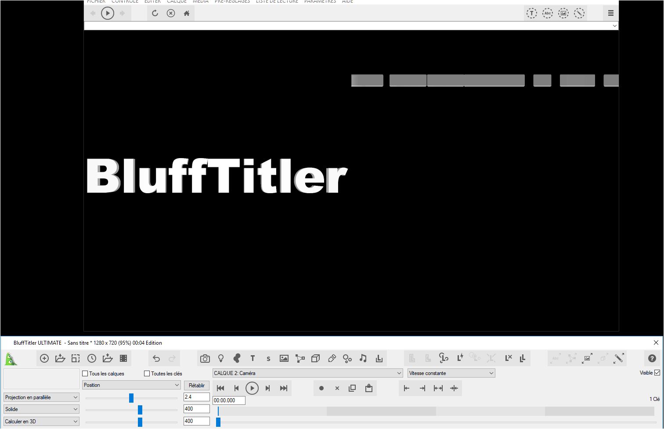Open the 'CALQUE 2: Caméra' layer dropdown

pos(307,373)
